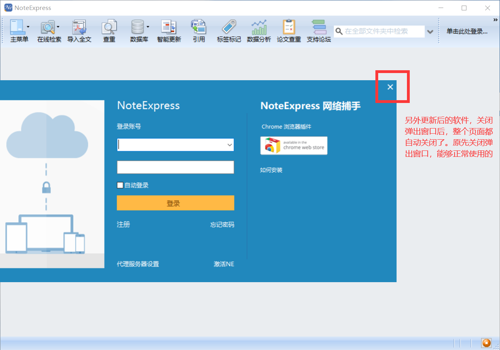Click the 激活NE activation link
This screenshot has width=500, height=350.
pos(224,264)
